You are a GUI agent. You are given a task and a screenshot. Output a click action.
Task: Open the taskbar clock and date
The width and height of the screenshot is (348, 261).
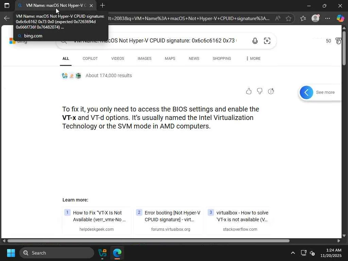(331, 253)
